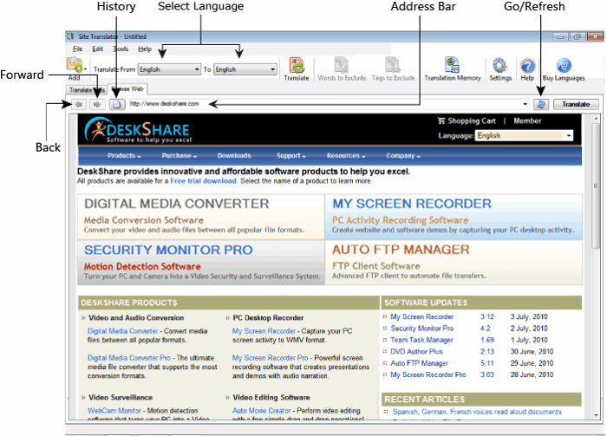Screen dimensions: 607x436
Task: Click the Help question mark icon
Action: tap(527, 66)
